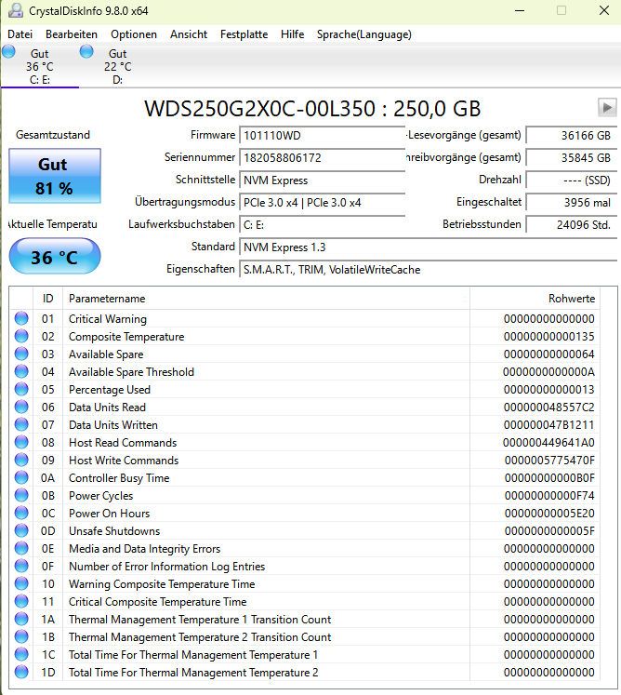Screen dimensions: 621x695
Task: Click the Betriebsstunden value 24096 Std.
Action: [572, 225]
